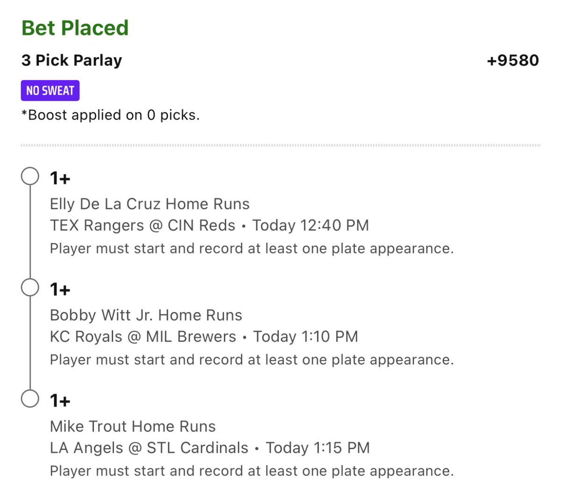Open Bobby Witt Jr. Home Runs pick

click(146, 315)
